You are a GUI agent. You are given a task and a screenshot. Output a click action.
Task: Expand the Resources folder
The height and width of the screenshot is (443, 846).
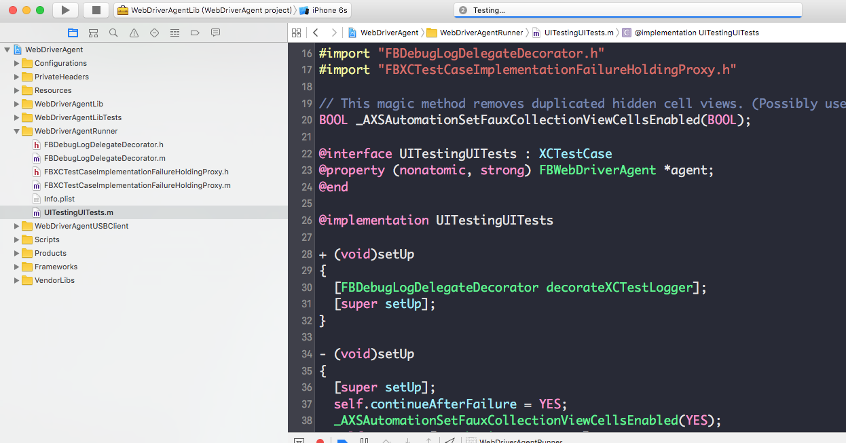17,90
